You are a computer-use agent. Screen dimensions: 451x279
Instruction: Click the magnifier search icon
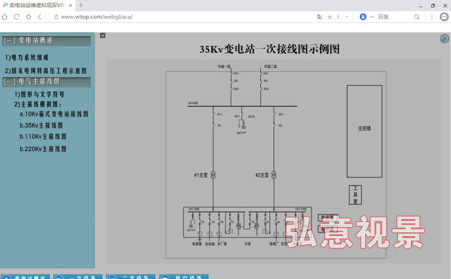[x=416, y=17]
